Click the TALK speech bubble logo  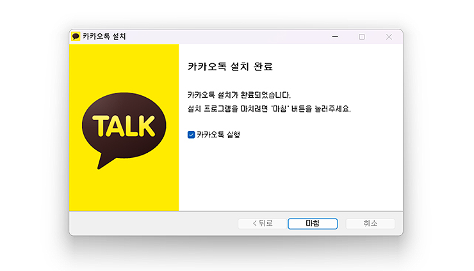point(124,130)
